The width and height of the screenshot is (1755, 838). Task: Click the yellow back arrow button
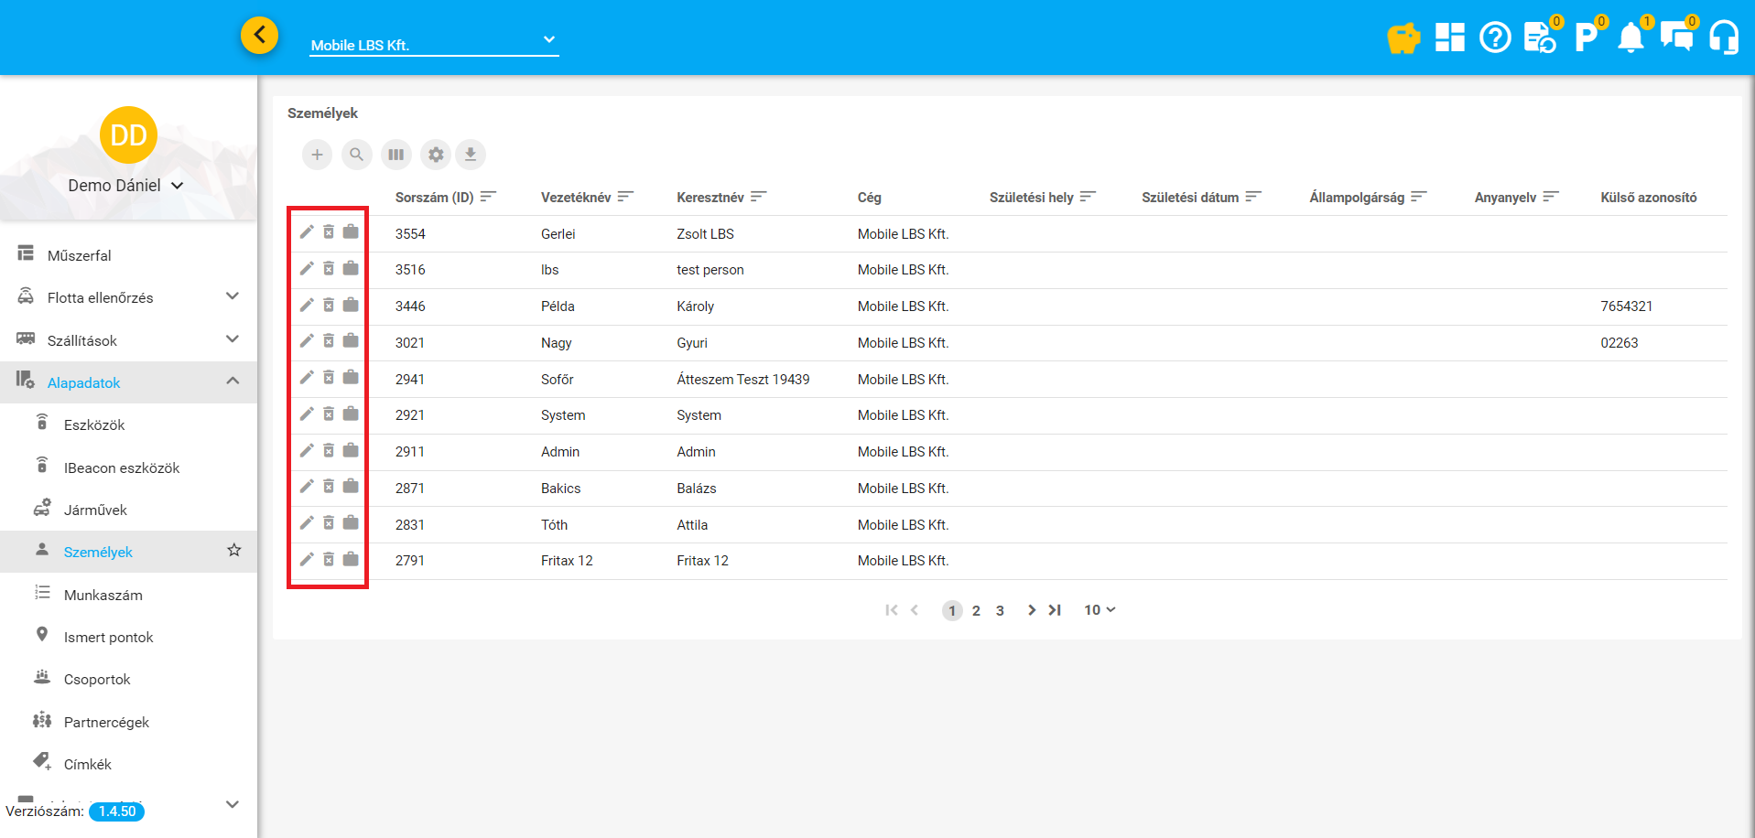260,36
